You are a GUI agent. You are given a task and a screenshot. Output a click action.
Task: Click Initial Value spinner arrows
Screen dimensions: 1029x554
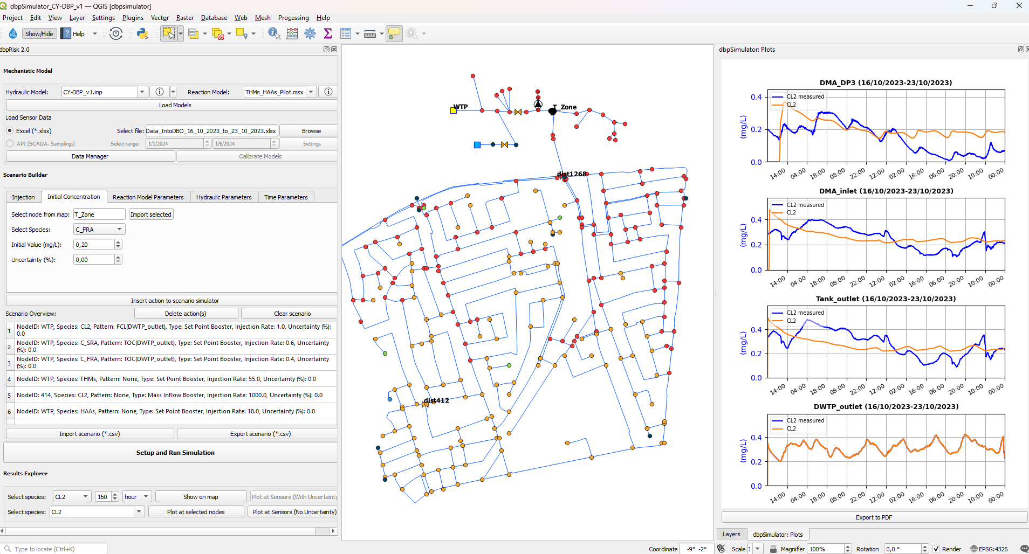click(x=118, y=245)
